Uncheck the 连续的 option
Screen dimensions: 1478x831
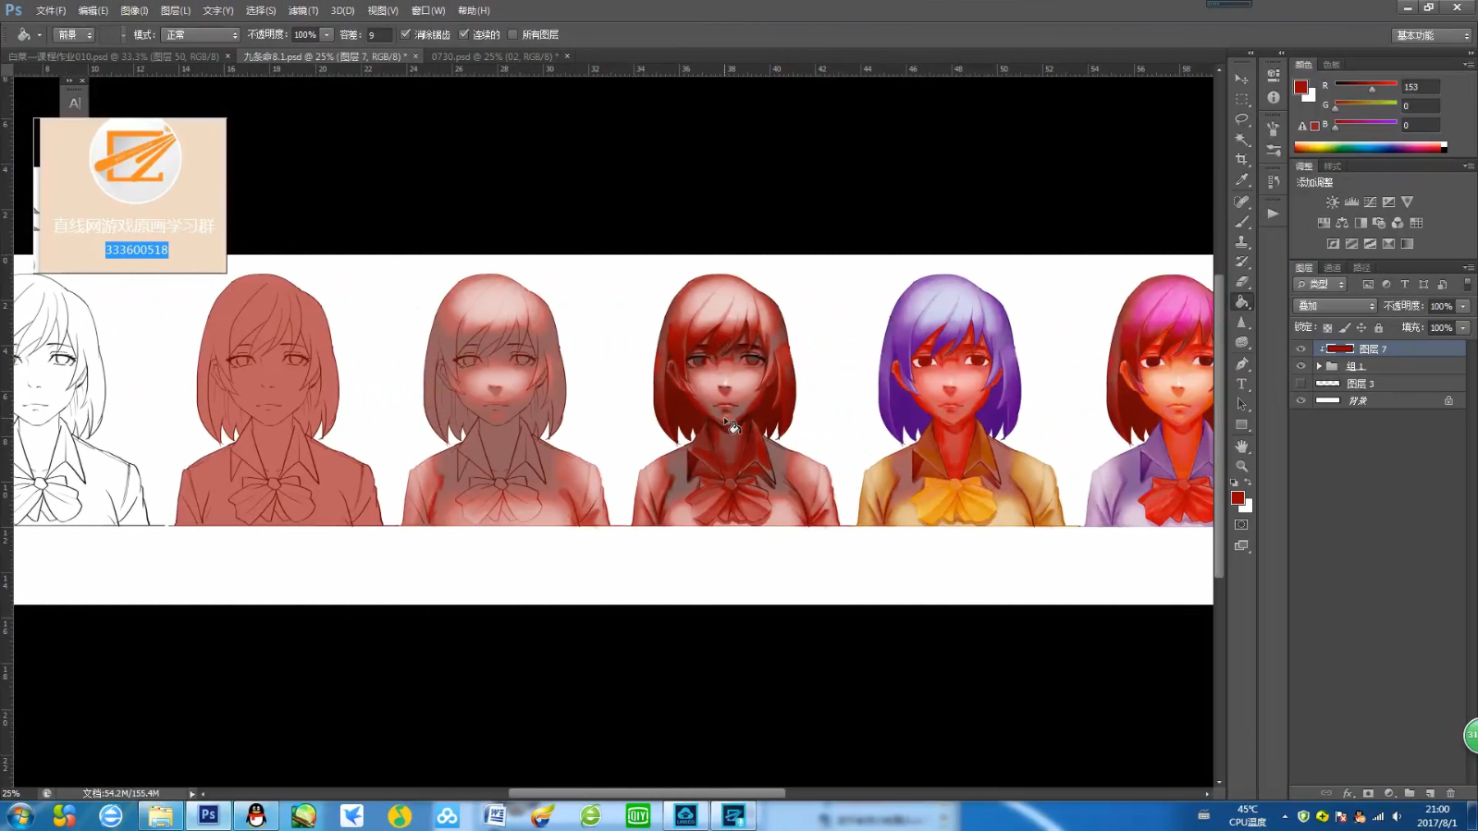tap(464, 34)
